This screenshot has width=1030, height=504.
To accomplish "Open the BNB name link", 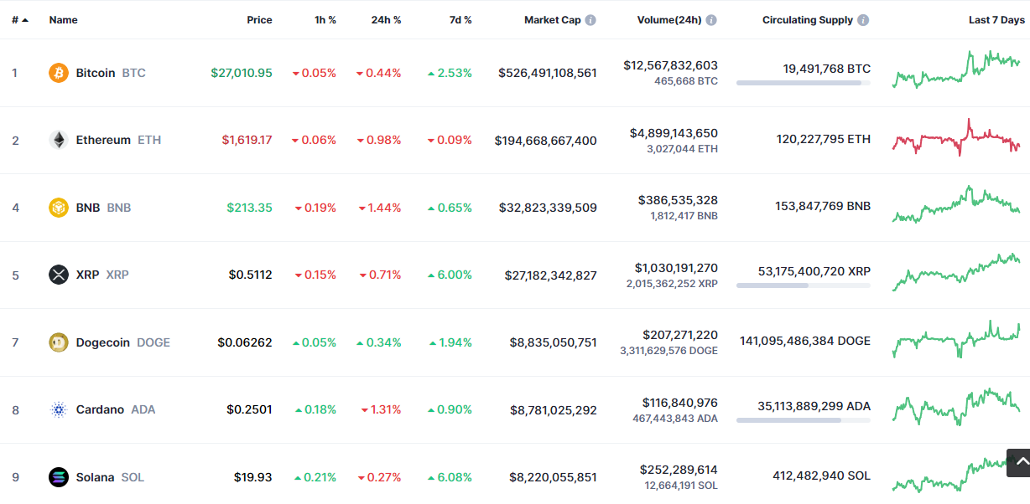I will [x=87, y=208].
